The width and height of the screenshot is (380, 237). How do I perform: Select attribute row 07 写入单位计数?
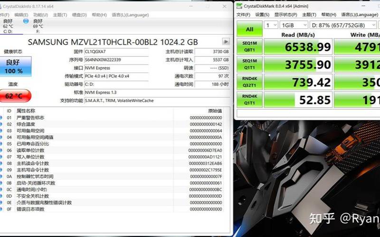tap(112, 157)
